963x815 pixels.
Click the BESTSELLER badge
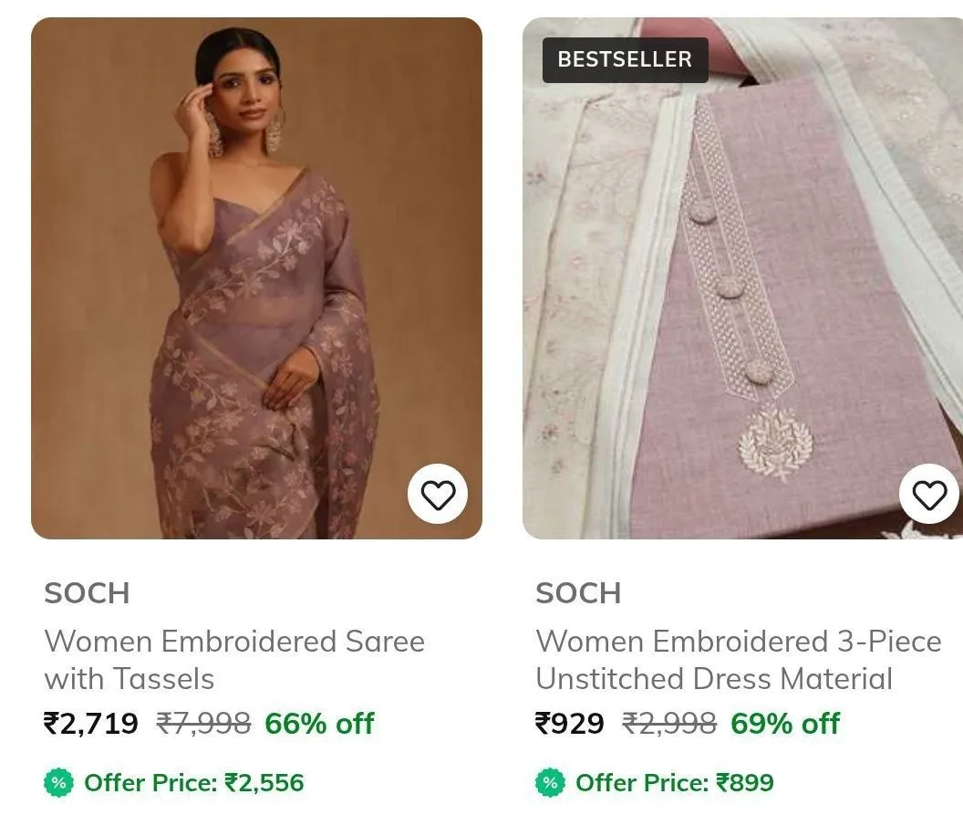point(626,59)
